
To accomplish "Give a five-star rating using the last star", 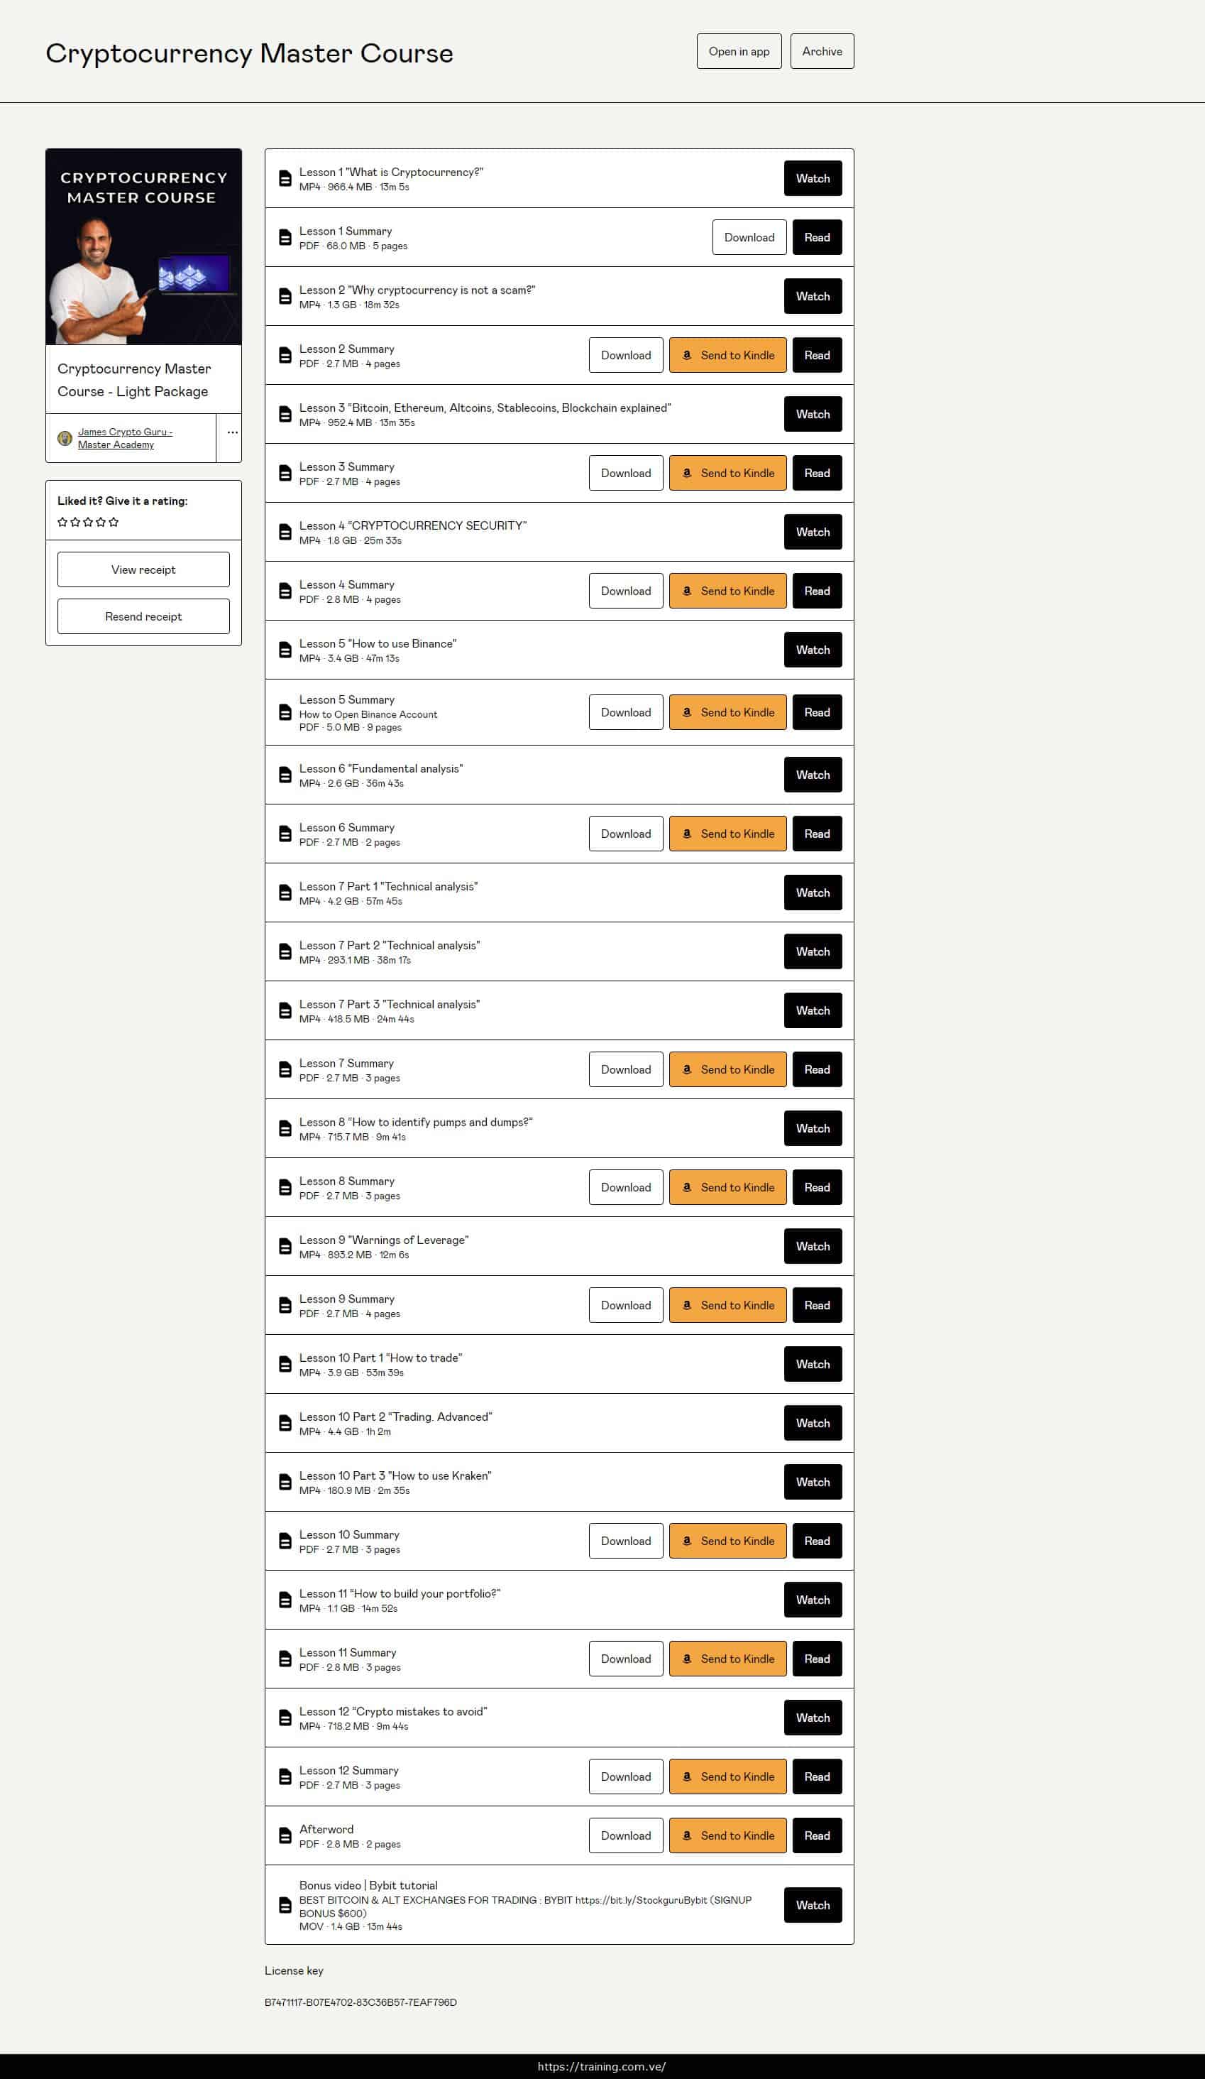I will coord(114,522).
